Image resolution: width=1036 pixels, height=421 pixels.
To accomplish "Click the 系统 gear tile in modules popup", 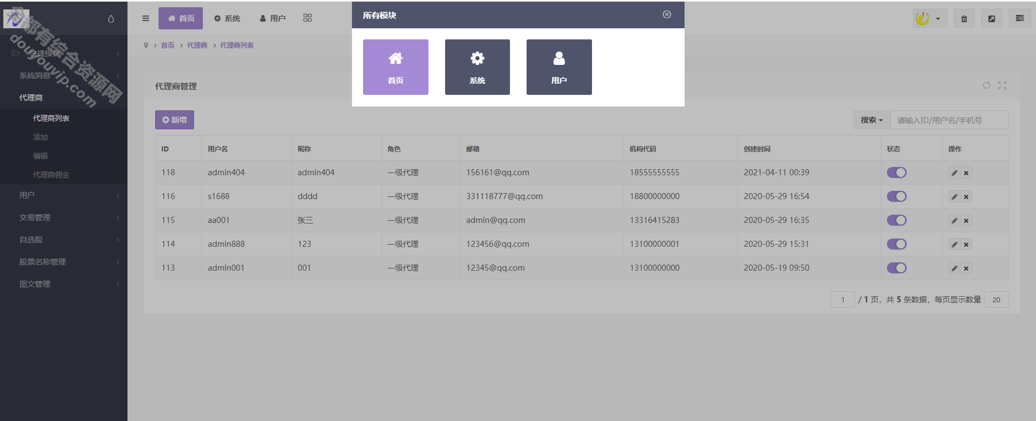I will (x=477, y=67).
